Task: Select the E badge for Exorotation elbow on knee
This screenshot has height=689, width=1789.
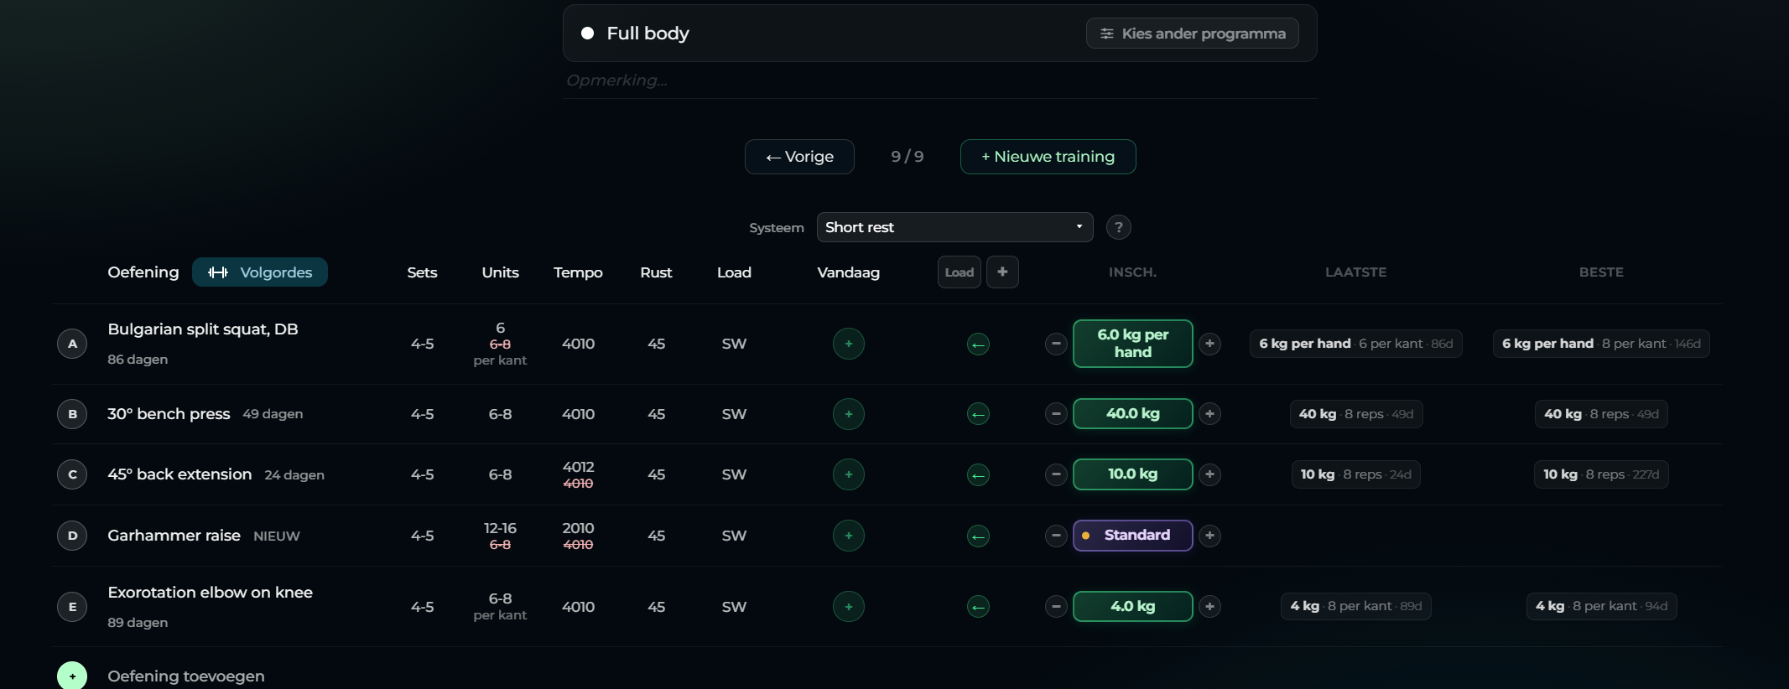Action: (72, 607)
